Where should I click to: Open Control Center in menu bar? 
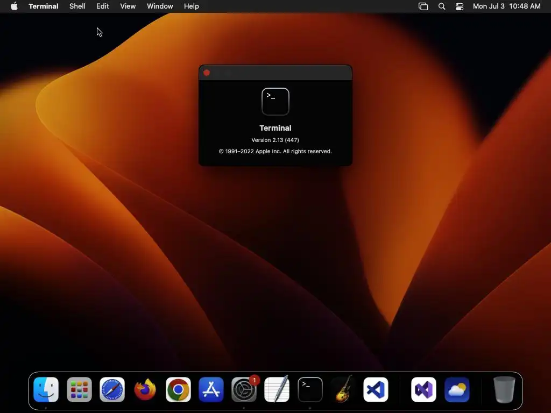click(460, 6)
